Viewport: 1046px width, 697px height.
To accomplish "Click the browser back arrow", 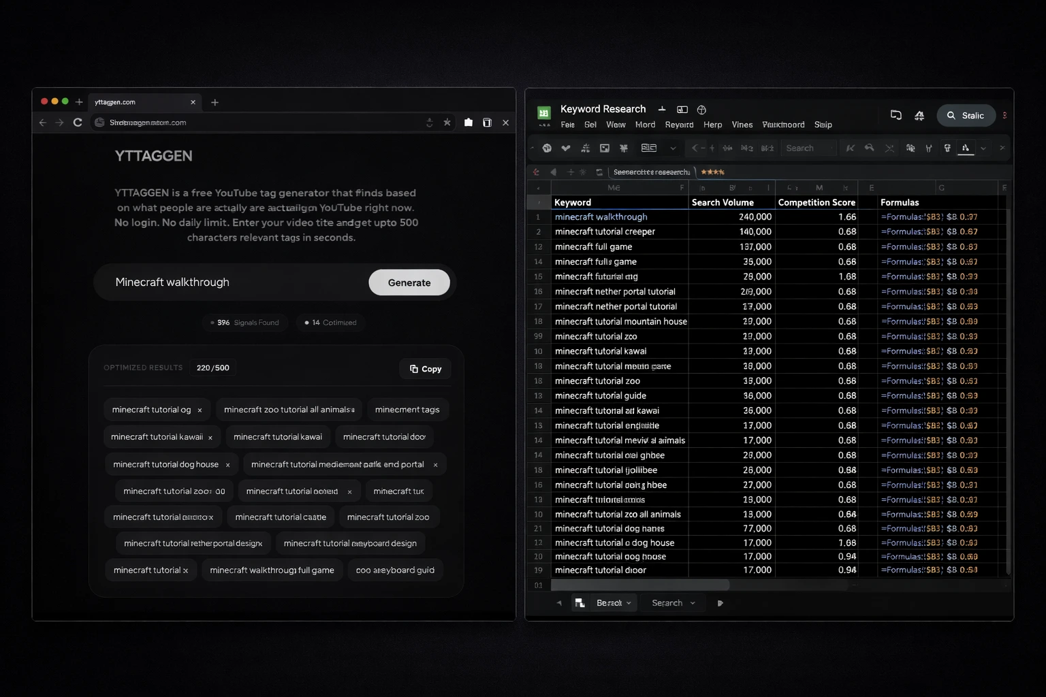I will click(x=42, y=123).
